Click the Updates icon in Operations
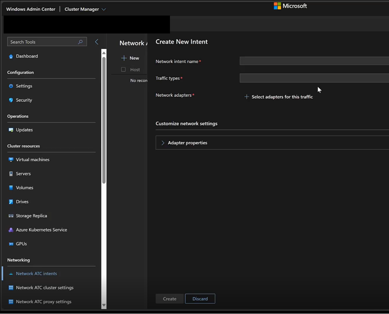389x314 pixels. click(x=11, y=130)
